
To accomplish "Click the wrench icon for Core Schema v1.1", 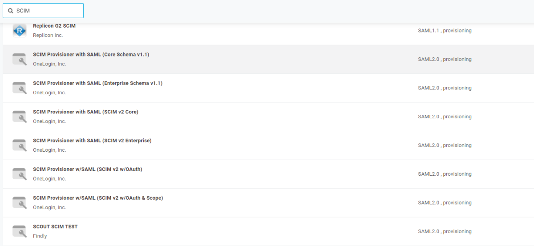I will [x=19, y=59].
